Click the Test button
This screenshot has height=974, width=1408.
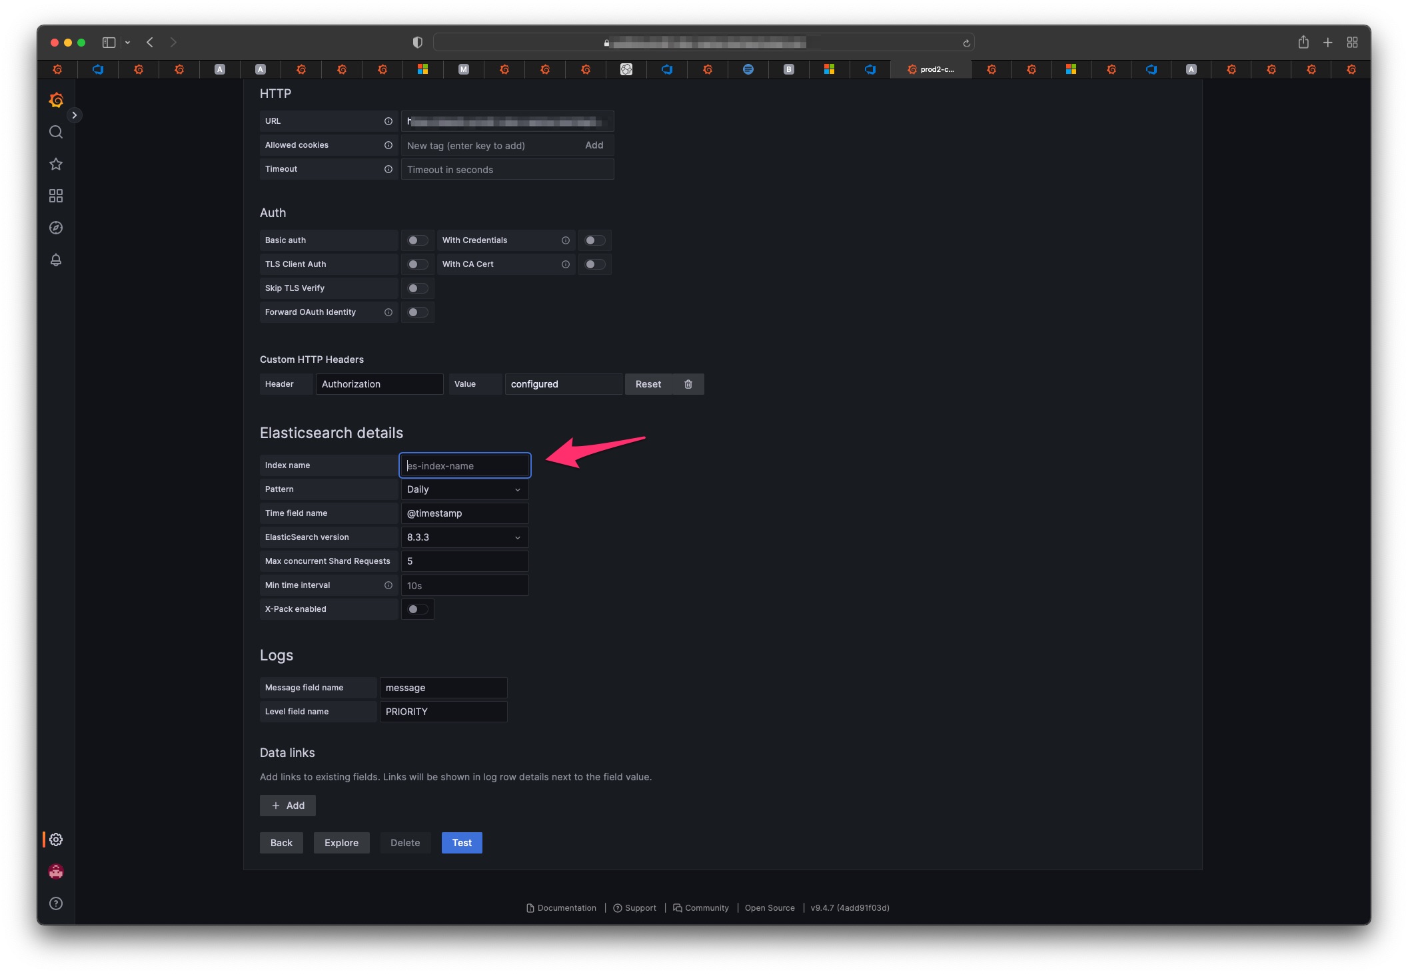pyautogui.click(x=461, y=842)
